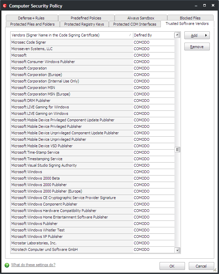The width and height of the screenshot is (219, 274).
Task: Select Microsoft DRM Publisher row
Action: tap(92, 101)
